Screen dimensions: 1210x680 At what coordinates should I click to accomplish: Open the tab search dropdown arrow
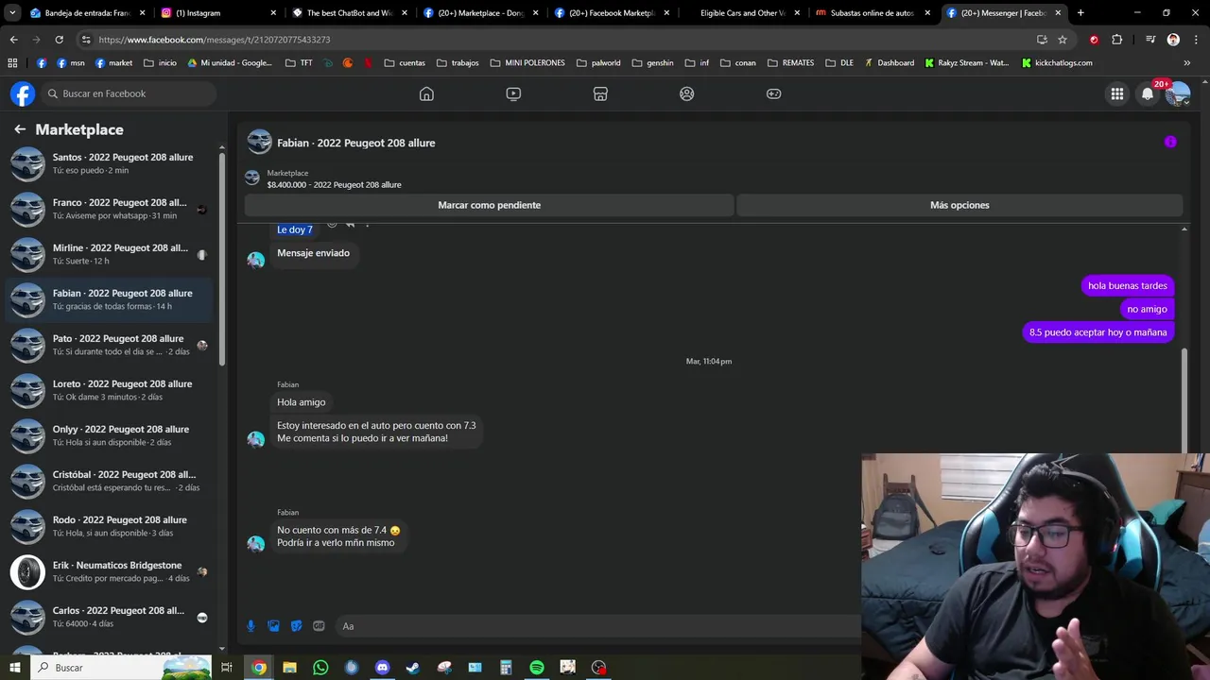click(x=11, y=13)
